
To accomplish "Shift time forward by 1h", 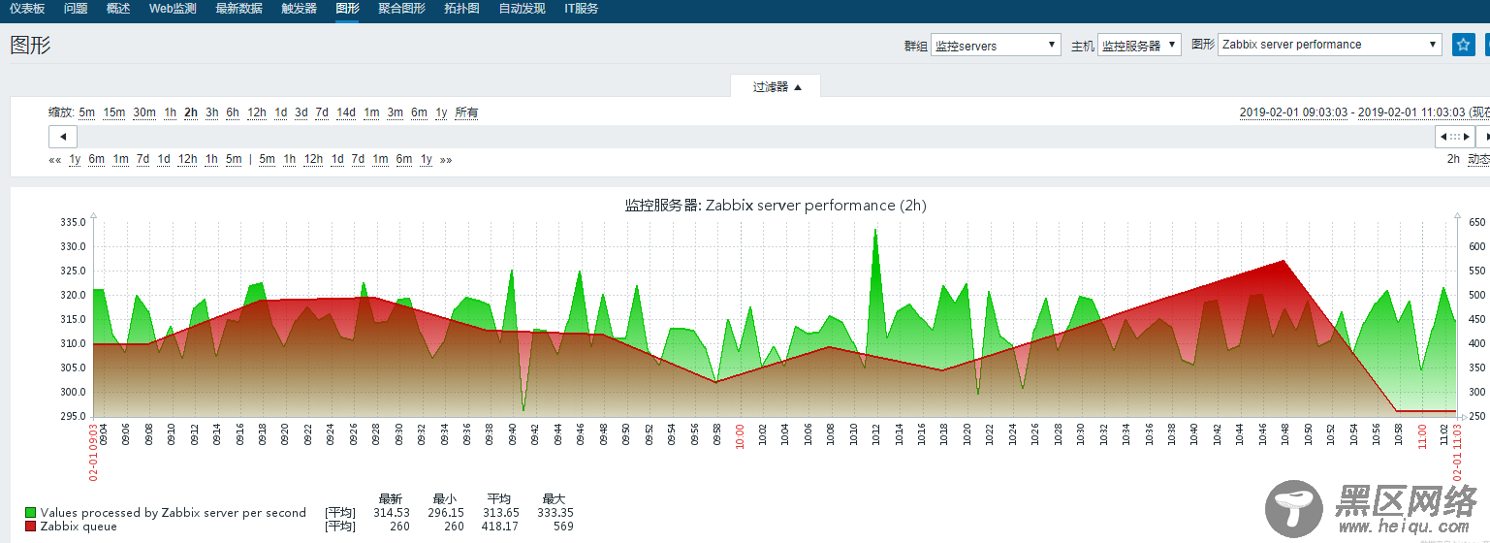I will pyautogui.click(x=289, y=159).
